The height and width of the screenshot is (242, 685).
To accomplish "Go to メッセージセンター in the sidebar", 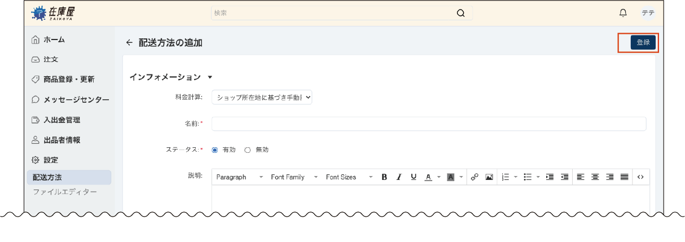I will (76, 100).
